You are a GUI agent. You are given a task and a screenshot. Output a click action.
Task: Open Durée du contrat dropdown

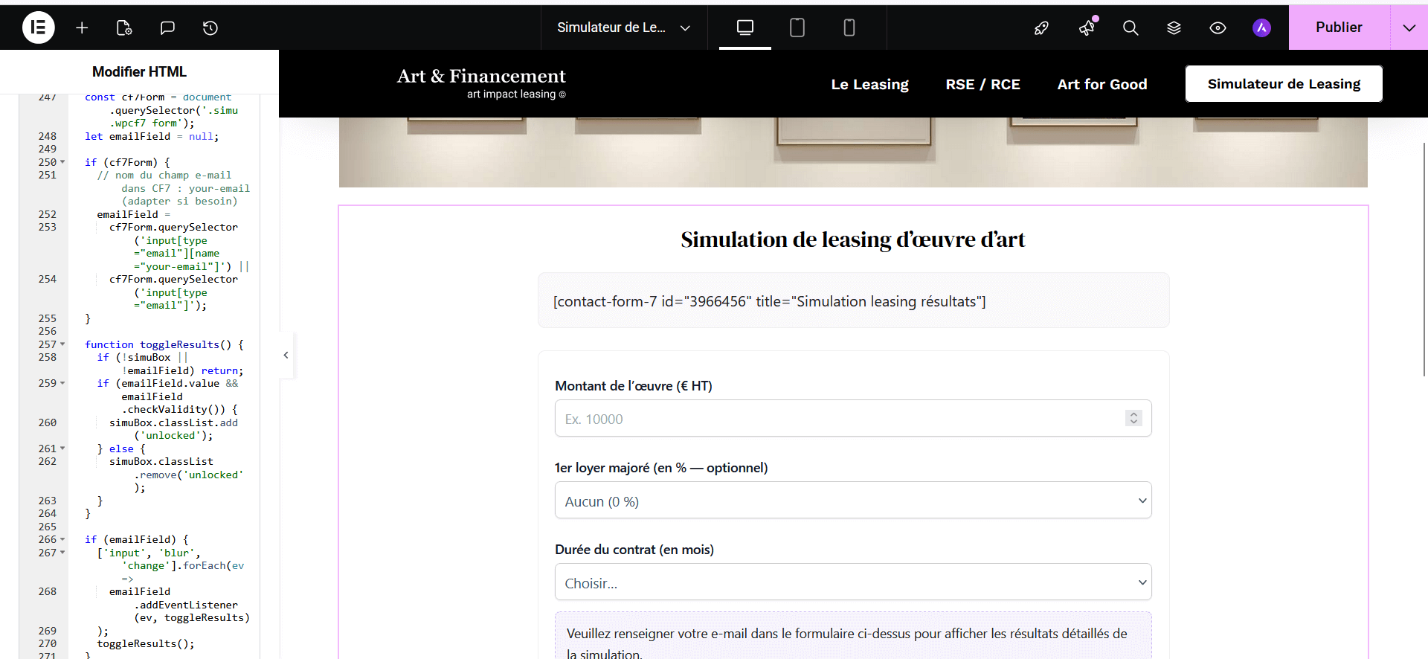click(x=853, y=582)
